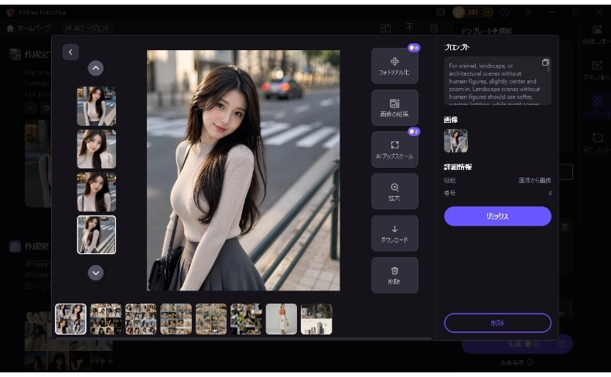Open the 画像 tool in the right sidebar

(596, 35)
